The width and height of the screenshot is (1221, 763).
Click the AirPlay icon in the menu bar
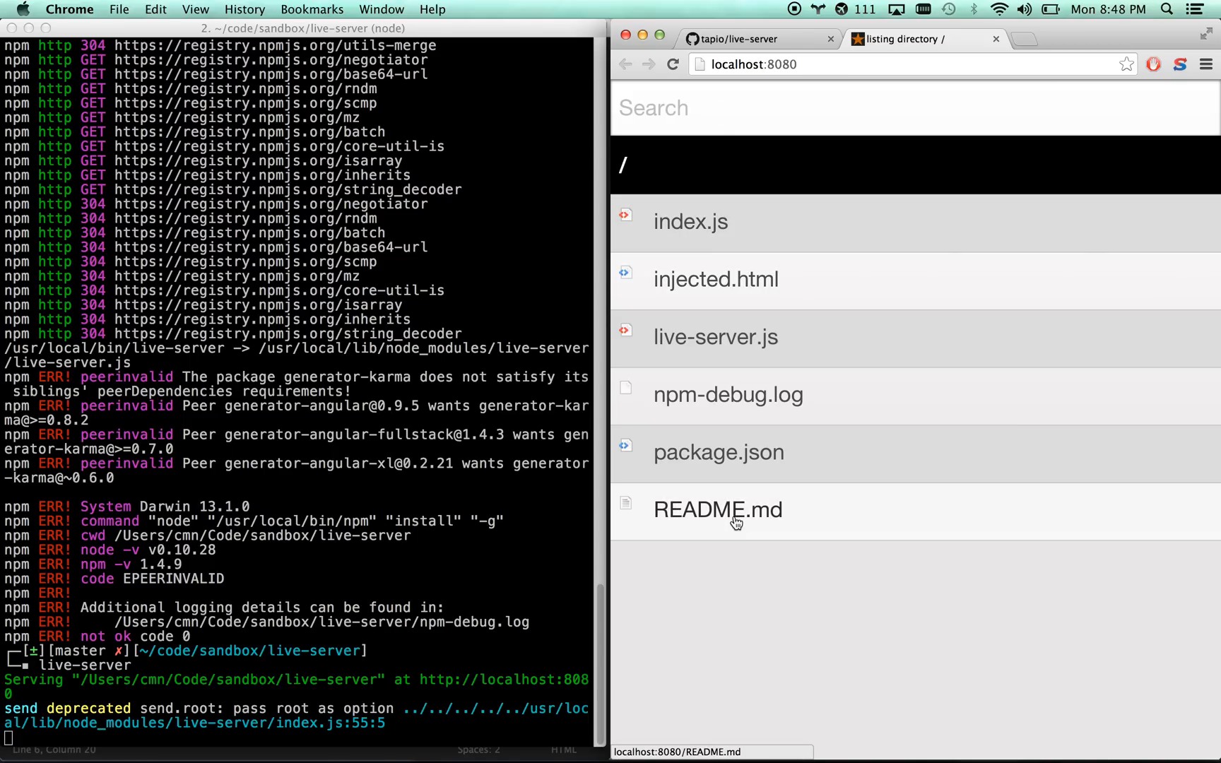pos(897,9)
